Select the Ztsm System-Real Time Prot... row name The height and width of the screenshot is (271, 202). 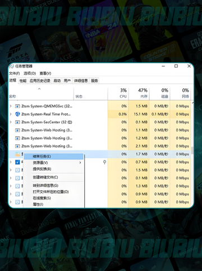46,114
